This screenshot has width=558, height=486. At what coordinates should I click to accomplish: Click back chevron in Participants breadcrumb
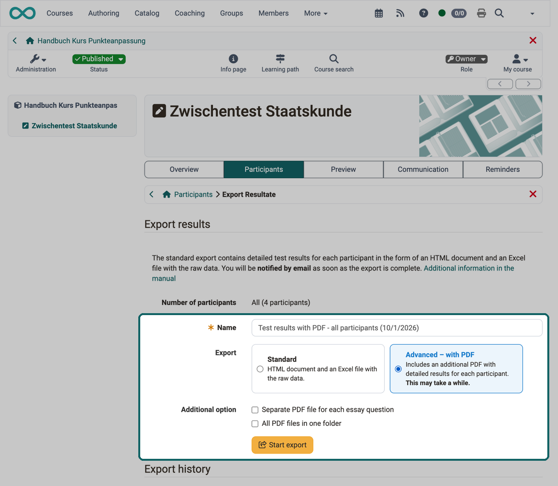coord(151,194)
